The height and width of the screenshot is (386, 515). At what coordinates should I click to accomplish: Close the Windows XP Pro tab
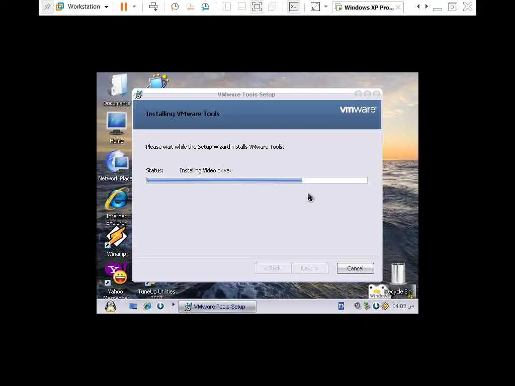click(x=398, y=7)
